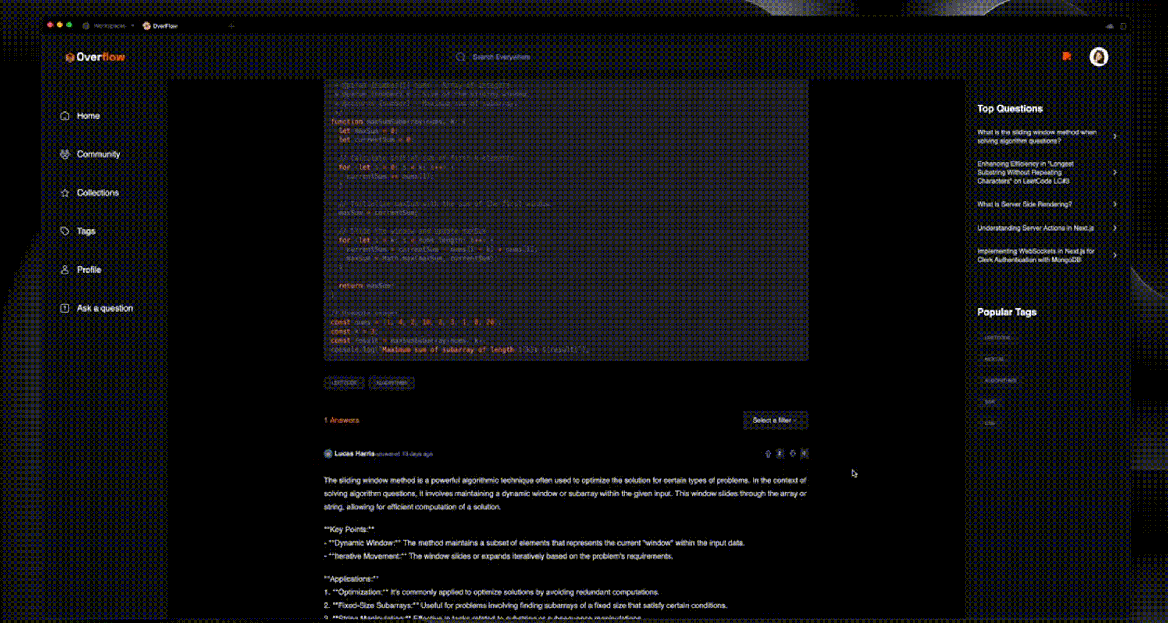Click the Profile person icon
The width and height of the screenshot is (1168, 623).
[65, 270]
